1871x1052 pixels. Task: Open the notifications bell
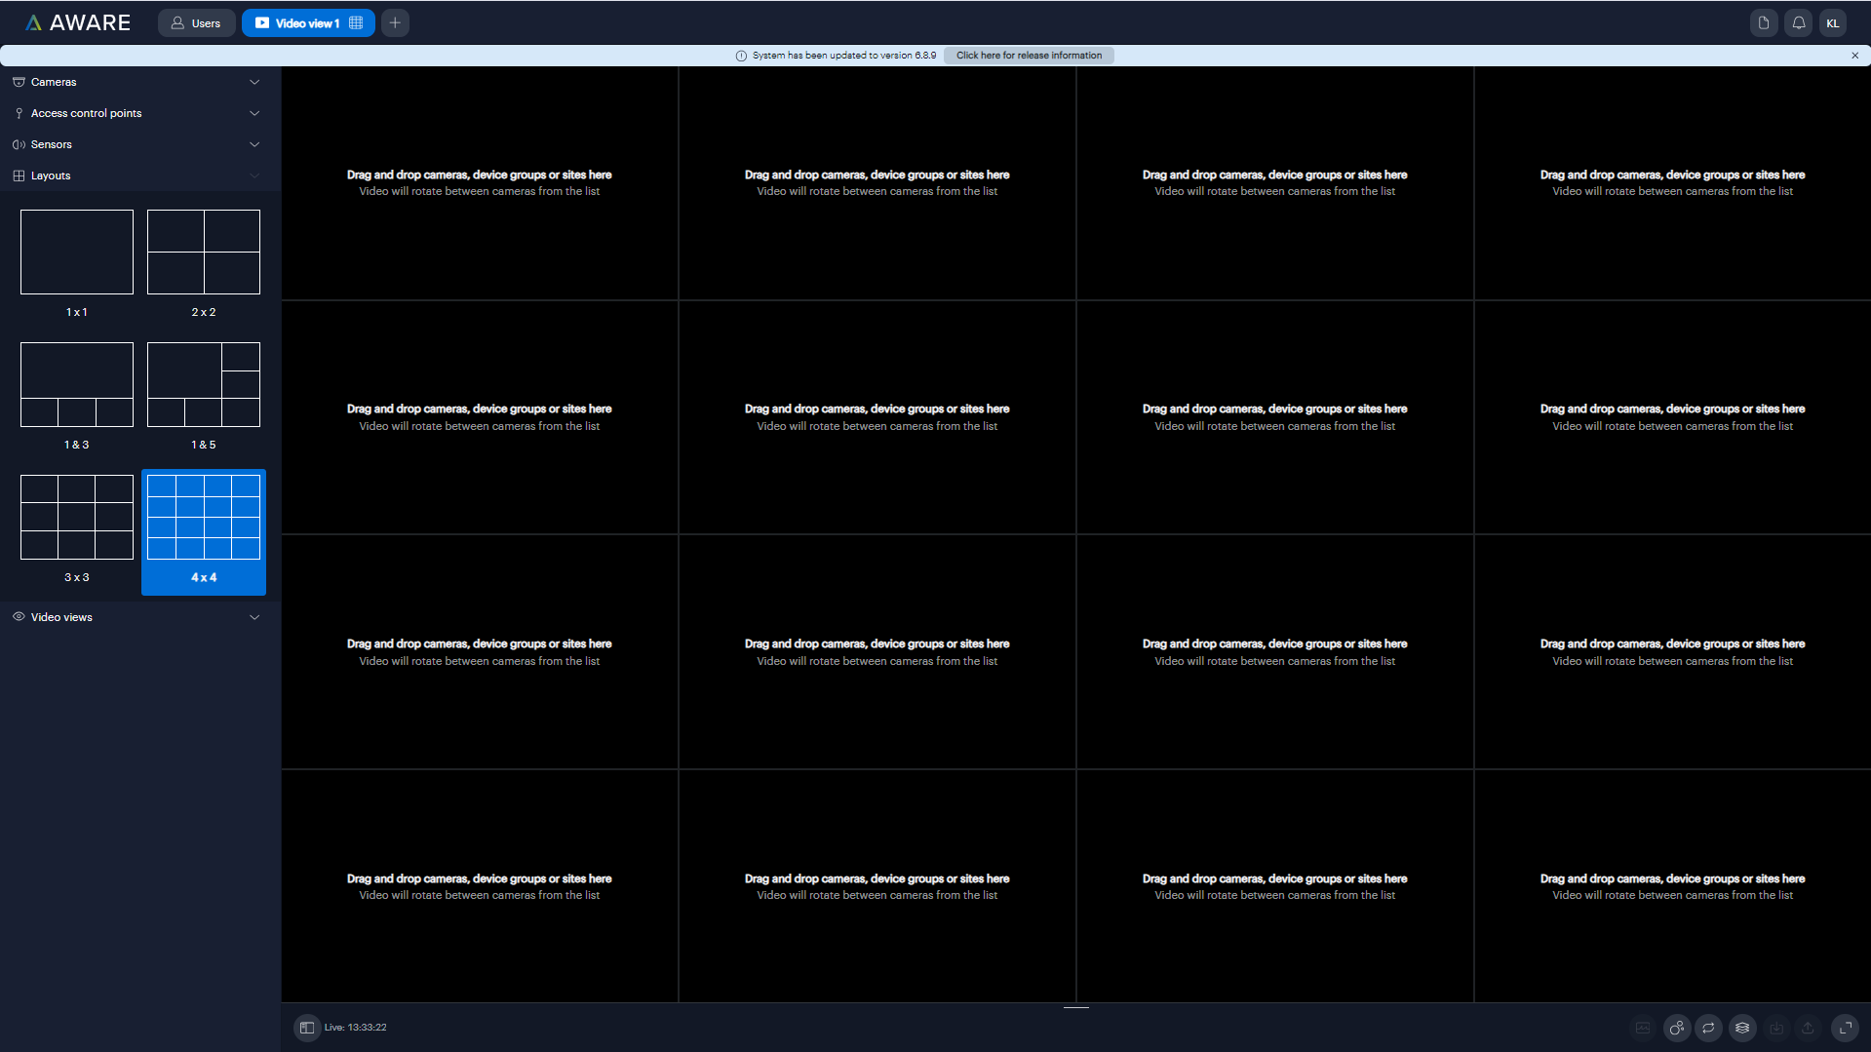[1798, 23]
